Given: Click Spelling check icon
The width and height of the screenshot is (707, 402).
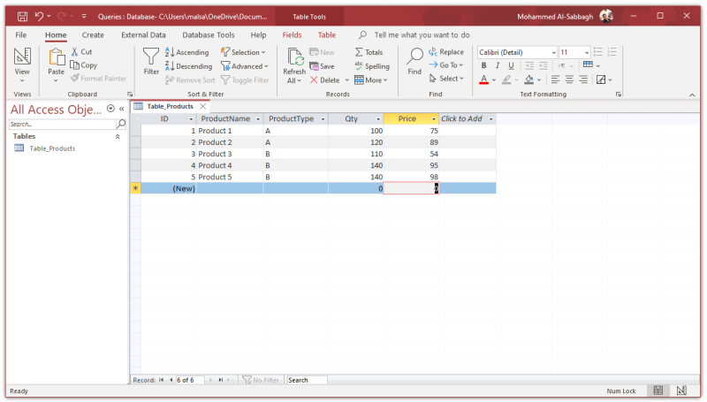Looking at the screenshot, I should click(x=359, y=66).
